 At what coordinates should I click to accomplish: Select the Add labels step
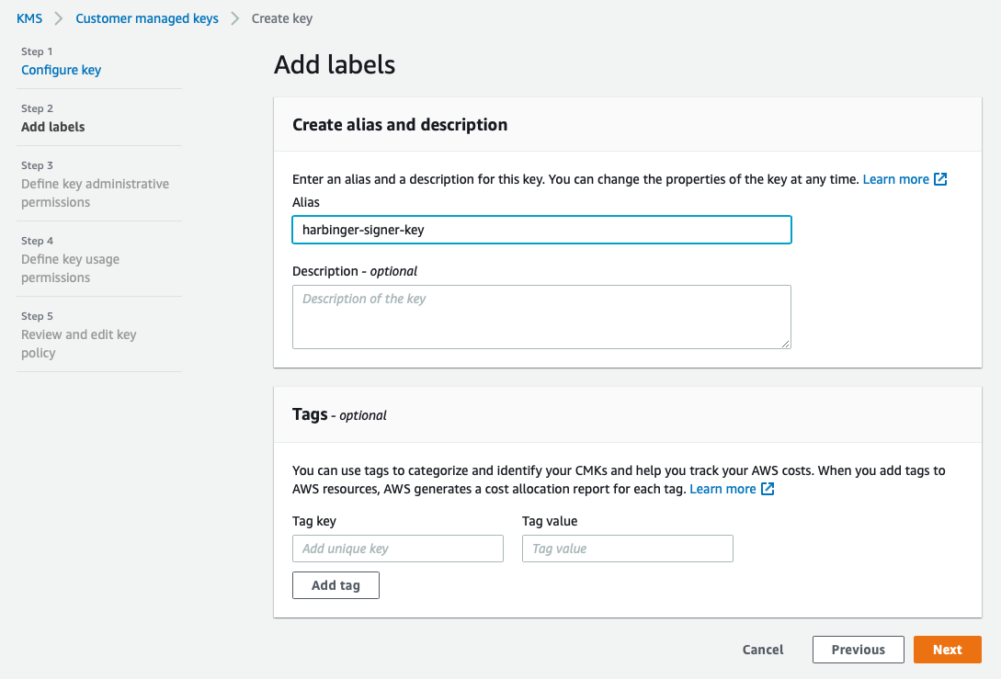[x=53, y=127]
